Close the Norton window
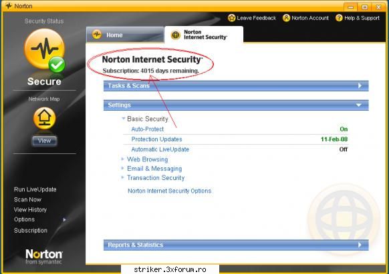This screenshot has width=389, height=274. coord(378,7)
